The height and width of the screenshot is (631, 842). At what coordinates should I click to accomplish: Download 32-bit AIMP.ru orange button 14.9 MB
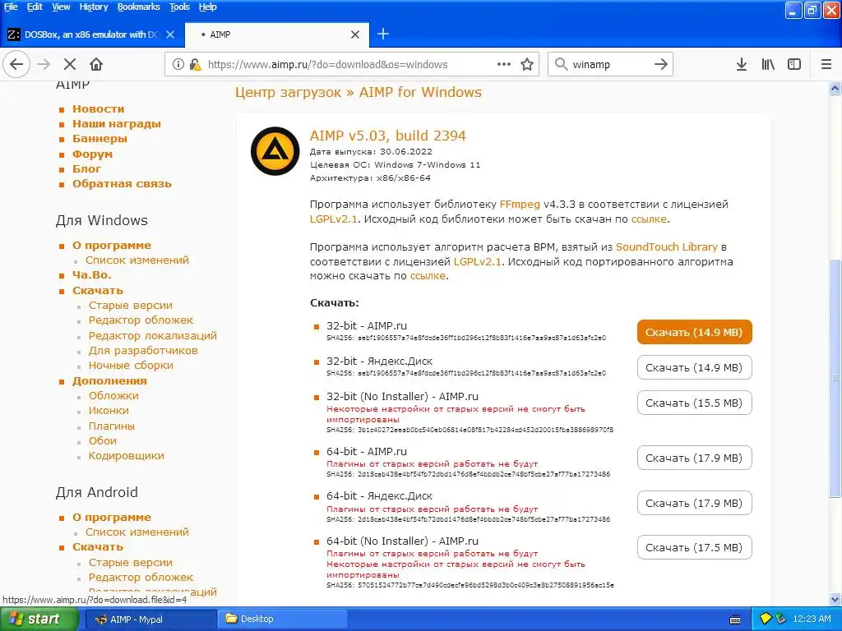[x=694, y=332]
